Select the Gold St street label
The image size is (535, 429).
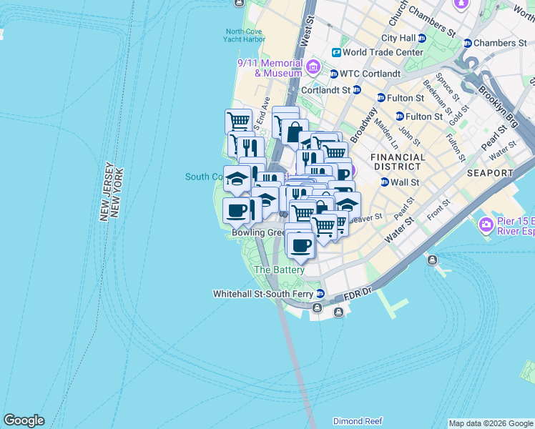coord(459,116)
